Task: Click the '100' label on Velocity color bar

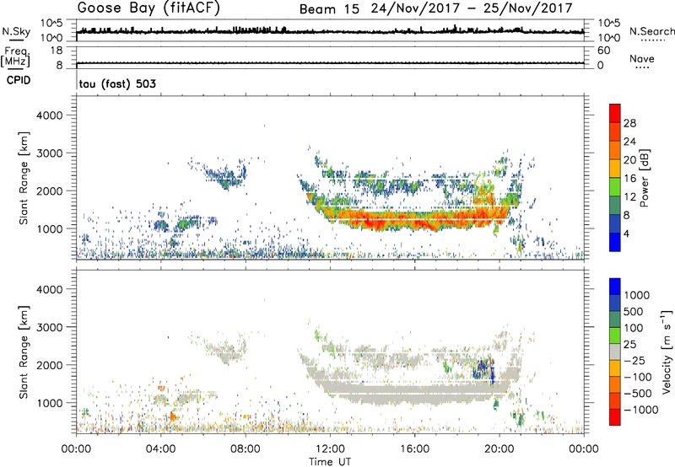Action: tap(634, 328)
